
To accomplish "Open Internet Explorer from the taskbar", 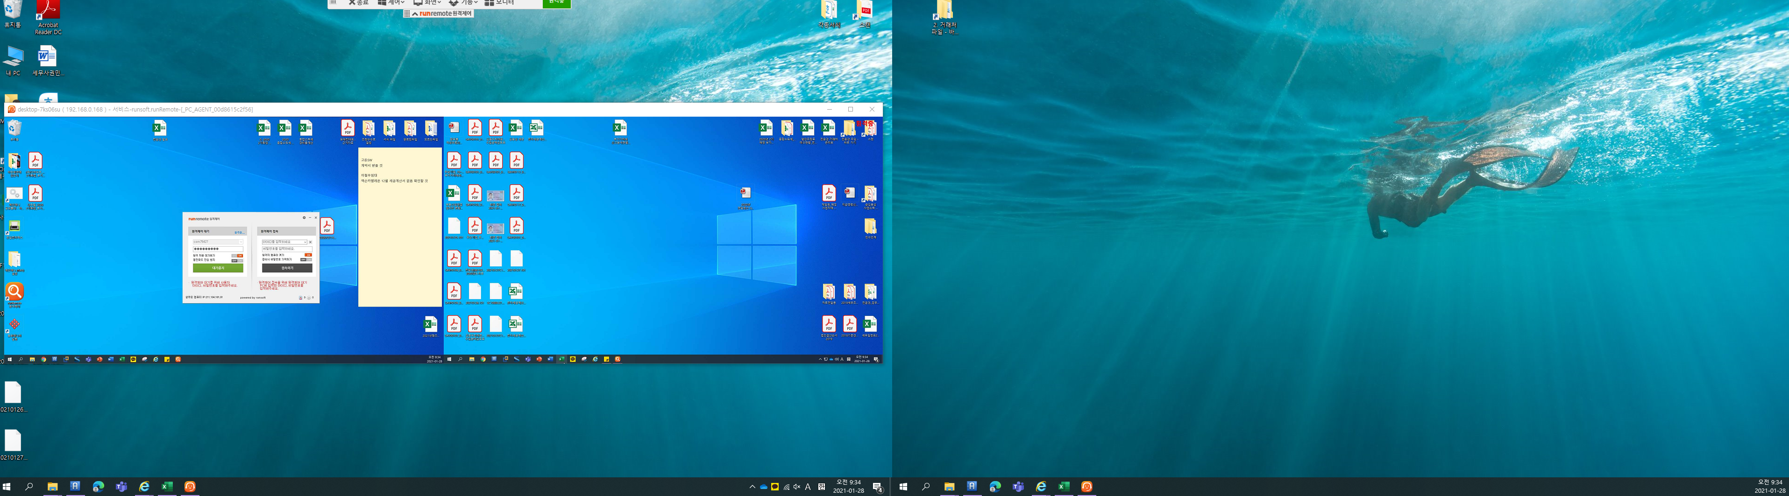I will [144, 487].
